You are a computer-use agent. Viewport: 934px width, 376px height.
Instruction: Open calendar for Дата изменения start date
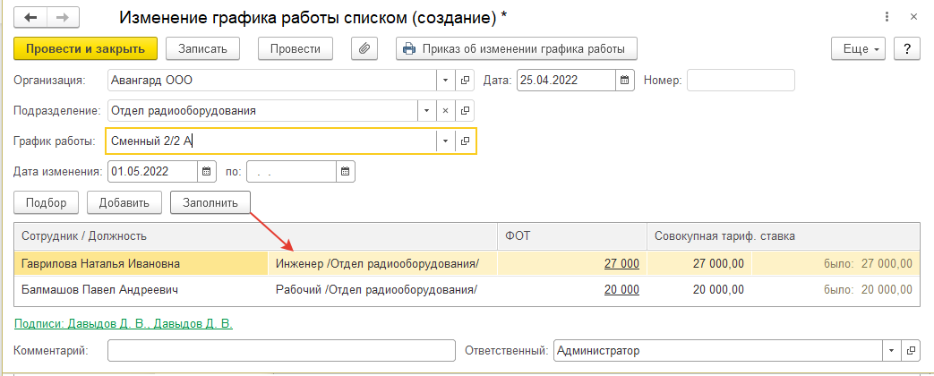(206, 172)
